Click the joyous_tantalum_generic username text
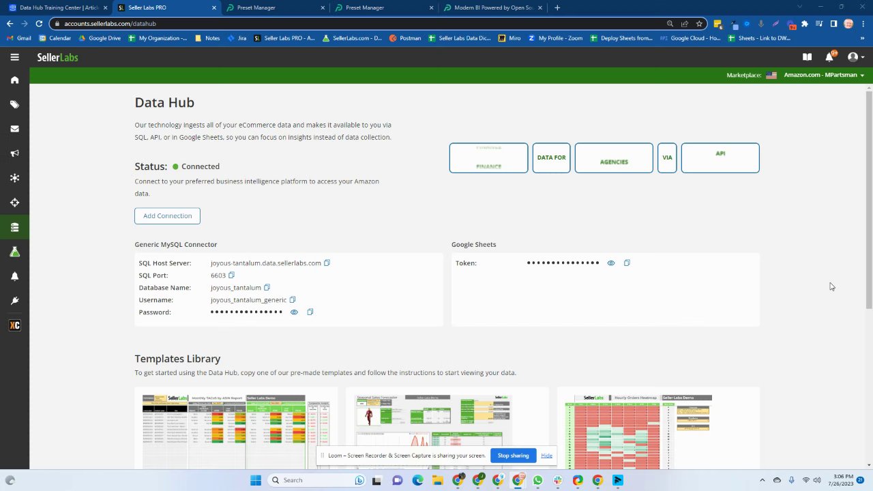 tap(248, 299)
